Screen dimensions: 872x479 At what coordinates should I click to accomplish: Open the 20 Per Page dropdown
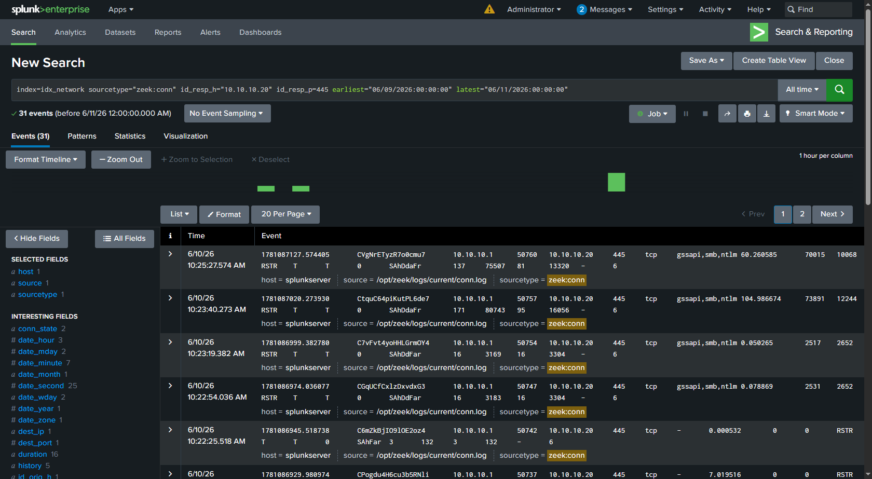click(285, 214)
